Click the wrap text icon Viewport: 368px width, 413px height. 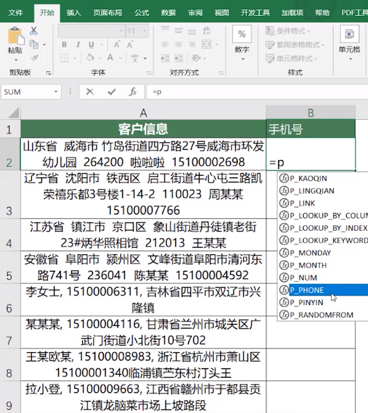(207, 30)
